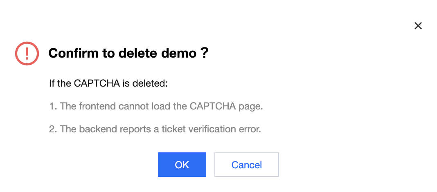437x192 pixels.
Task: Click the number "2." list marker
Action: point(53,129)
